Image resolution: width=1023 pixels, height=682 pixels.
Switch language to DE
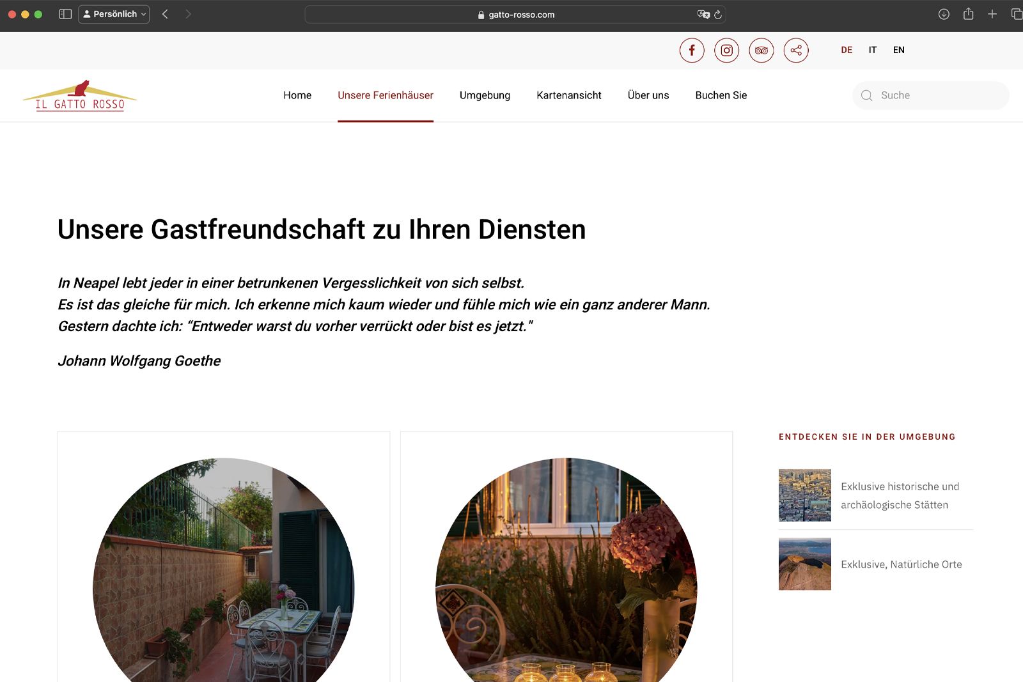(x=847, y=50)
